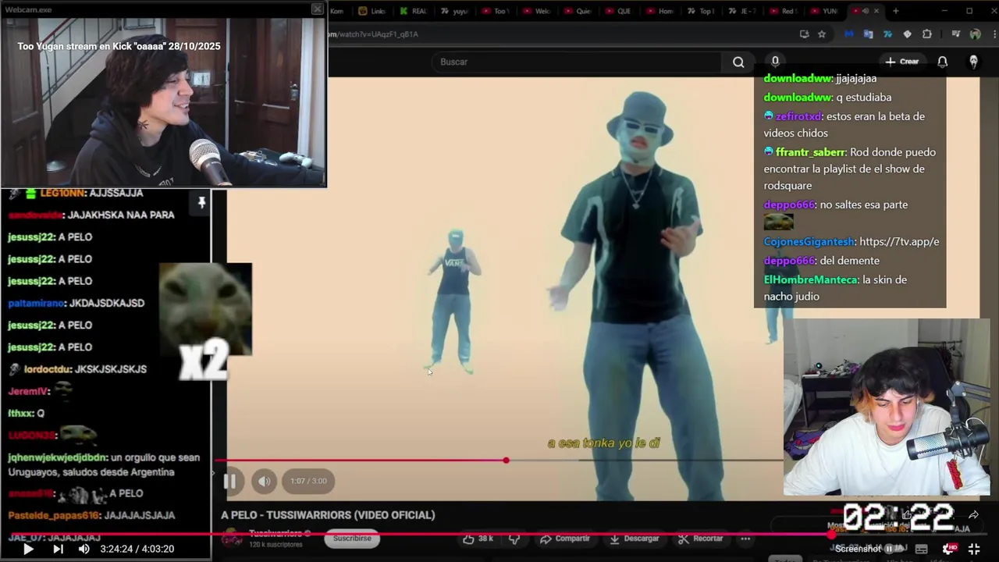Switch to the REAL browser tab
The height and width of the screenshot is (562, 999).
tap(413, 11)
